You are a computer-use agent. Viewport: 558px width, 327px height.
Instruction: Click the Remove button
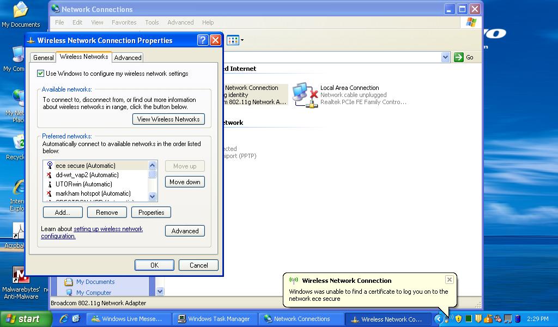point(107,213)
